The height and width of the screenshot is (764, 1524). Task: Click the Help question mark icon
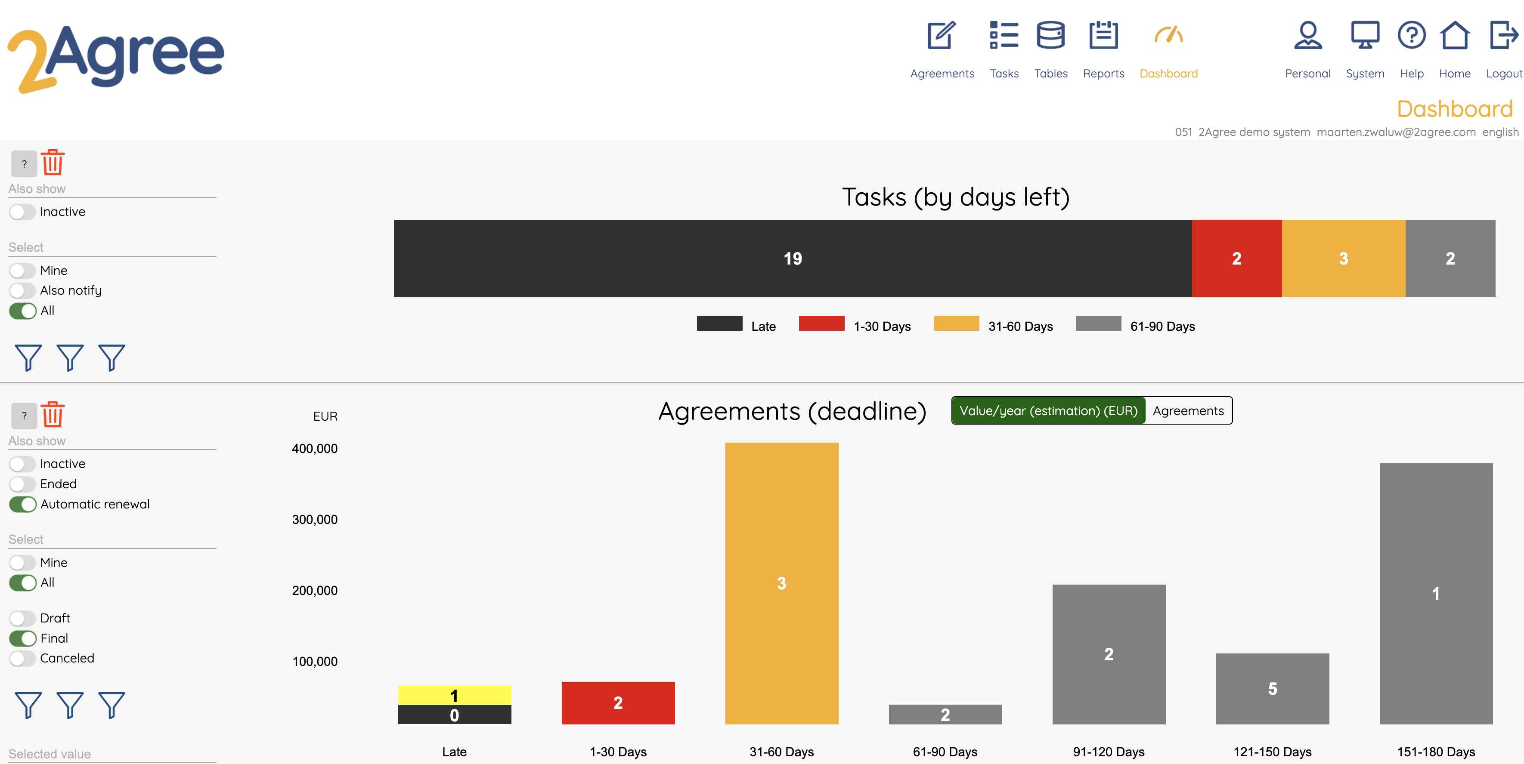(x=1411, y=36)
